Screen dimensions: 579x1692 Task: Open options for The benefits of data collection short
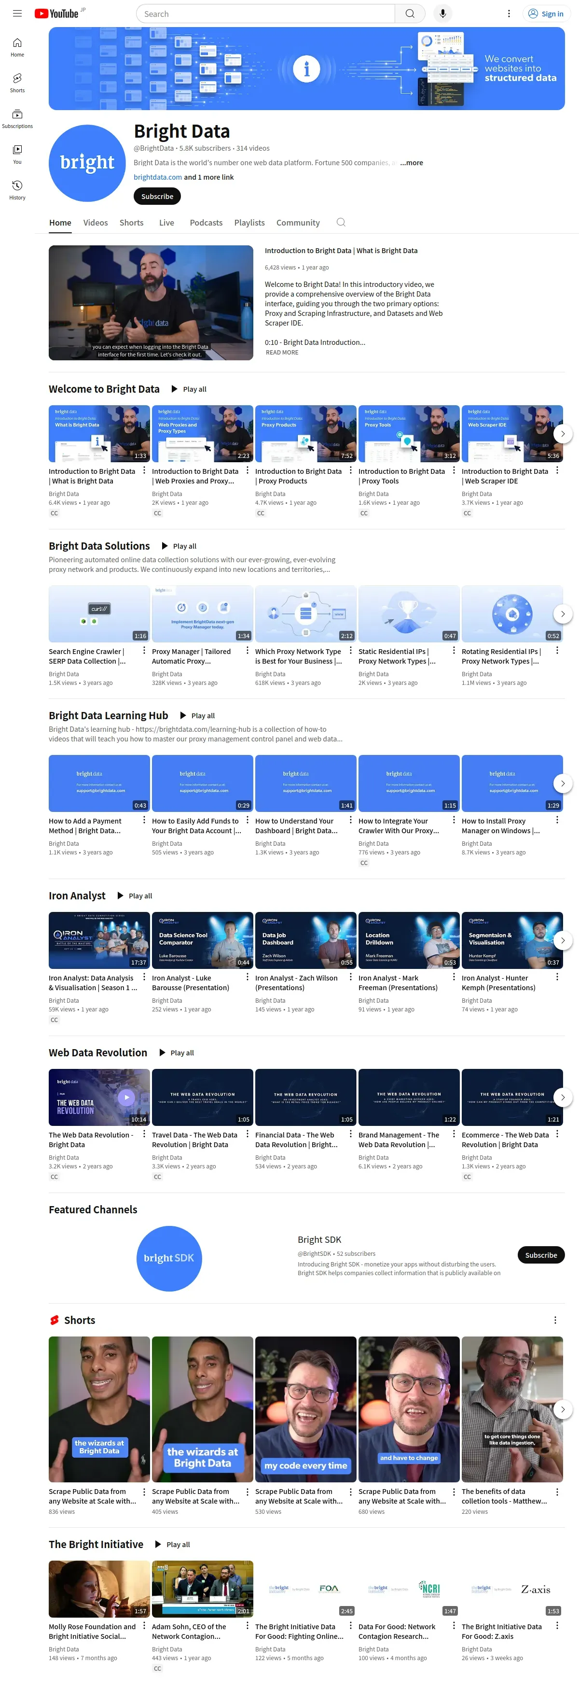click(557, 1493)
